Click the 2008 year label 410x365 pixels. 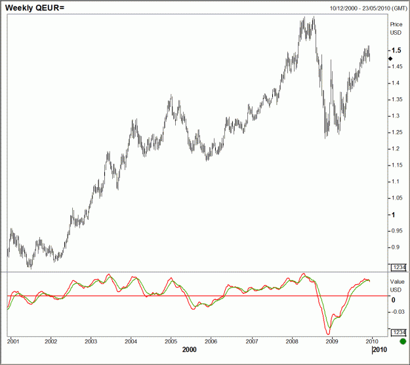292,341
